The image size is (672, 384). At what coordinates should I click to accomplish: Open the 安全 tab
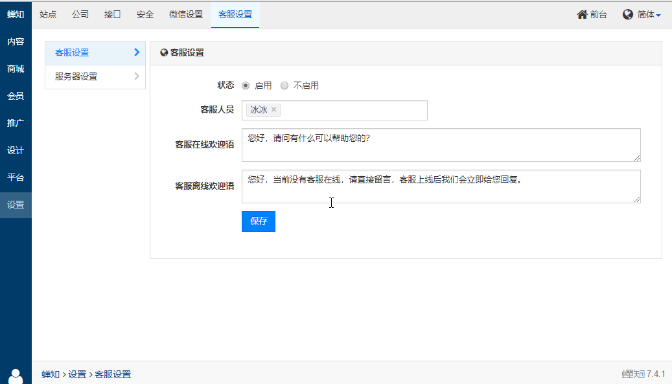(x=145, y=14)
